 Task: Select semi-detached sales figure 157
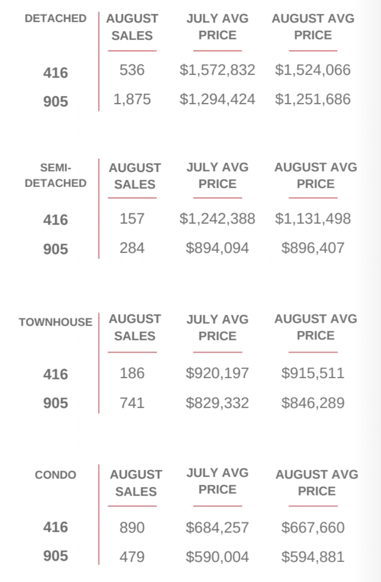132,219
